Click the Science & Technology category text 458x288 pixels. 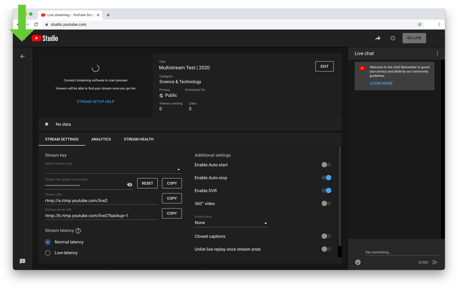tap(180, 82)
